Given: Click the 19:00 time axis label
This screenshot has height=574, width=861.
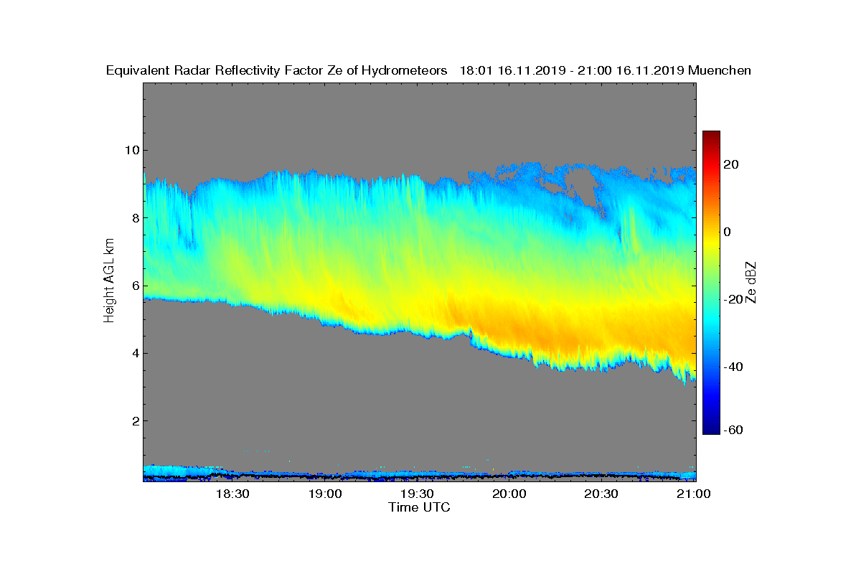Looking at the screenshot, I should pyautogui.click(x=325, y=494).
